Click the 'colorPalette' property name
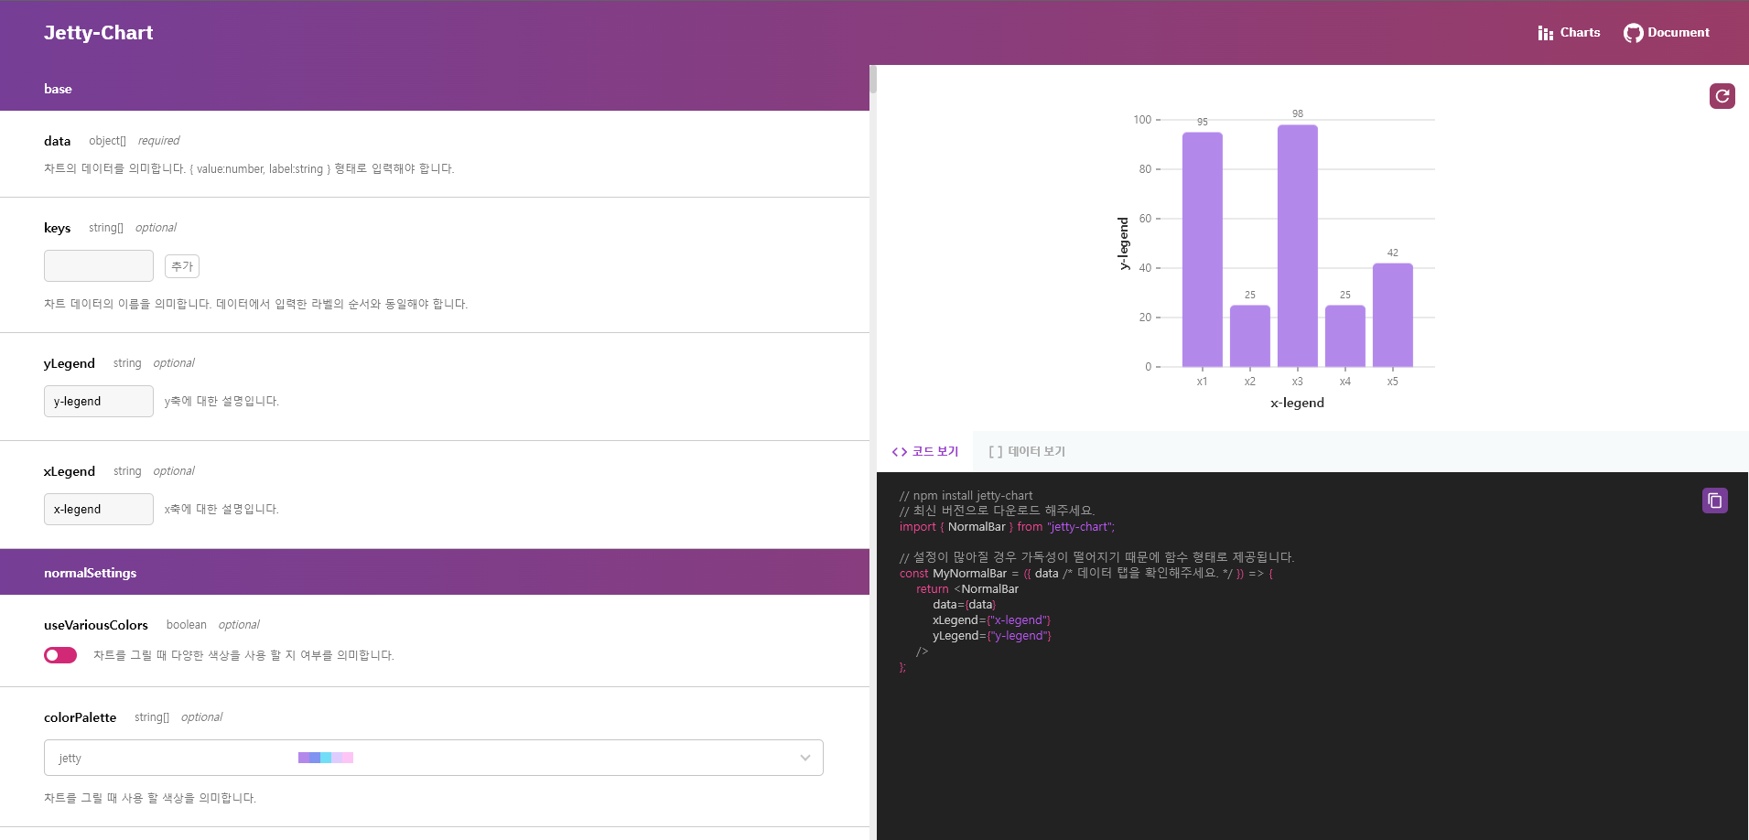 pyautogui.click(x=81, y=717)
